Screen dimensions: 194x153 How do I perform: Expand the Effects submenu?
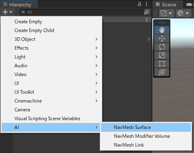pyautogui.click(x=51, y=48)
